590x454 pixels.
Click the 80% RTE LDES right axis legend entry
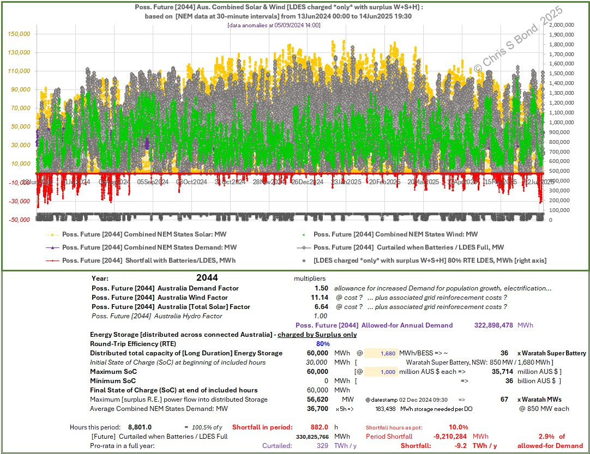click(424, 261)
